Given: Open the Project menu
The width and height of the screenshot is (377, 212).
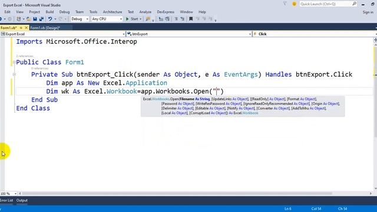Looking at the screenshot, I should [x=35, y=12].
